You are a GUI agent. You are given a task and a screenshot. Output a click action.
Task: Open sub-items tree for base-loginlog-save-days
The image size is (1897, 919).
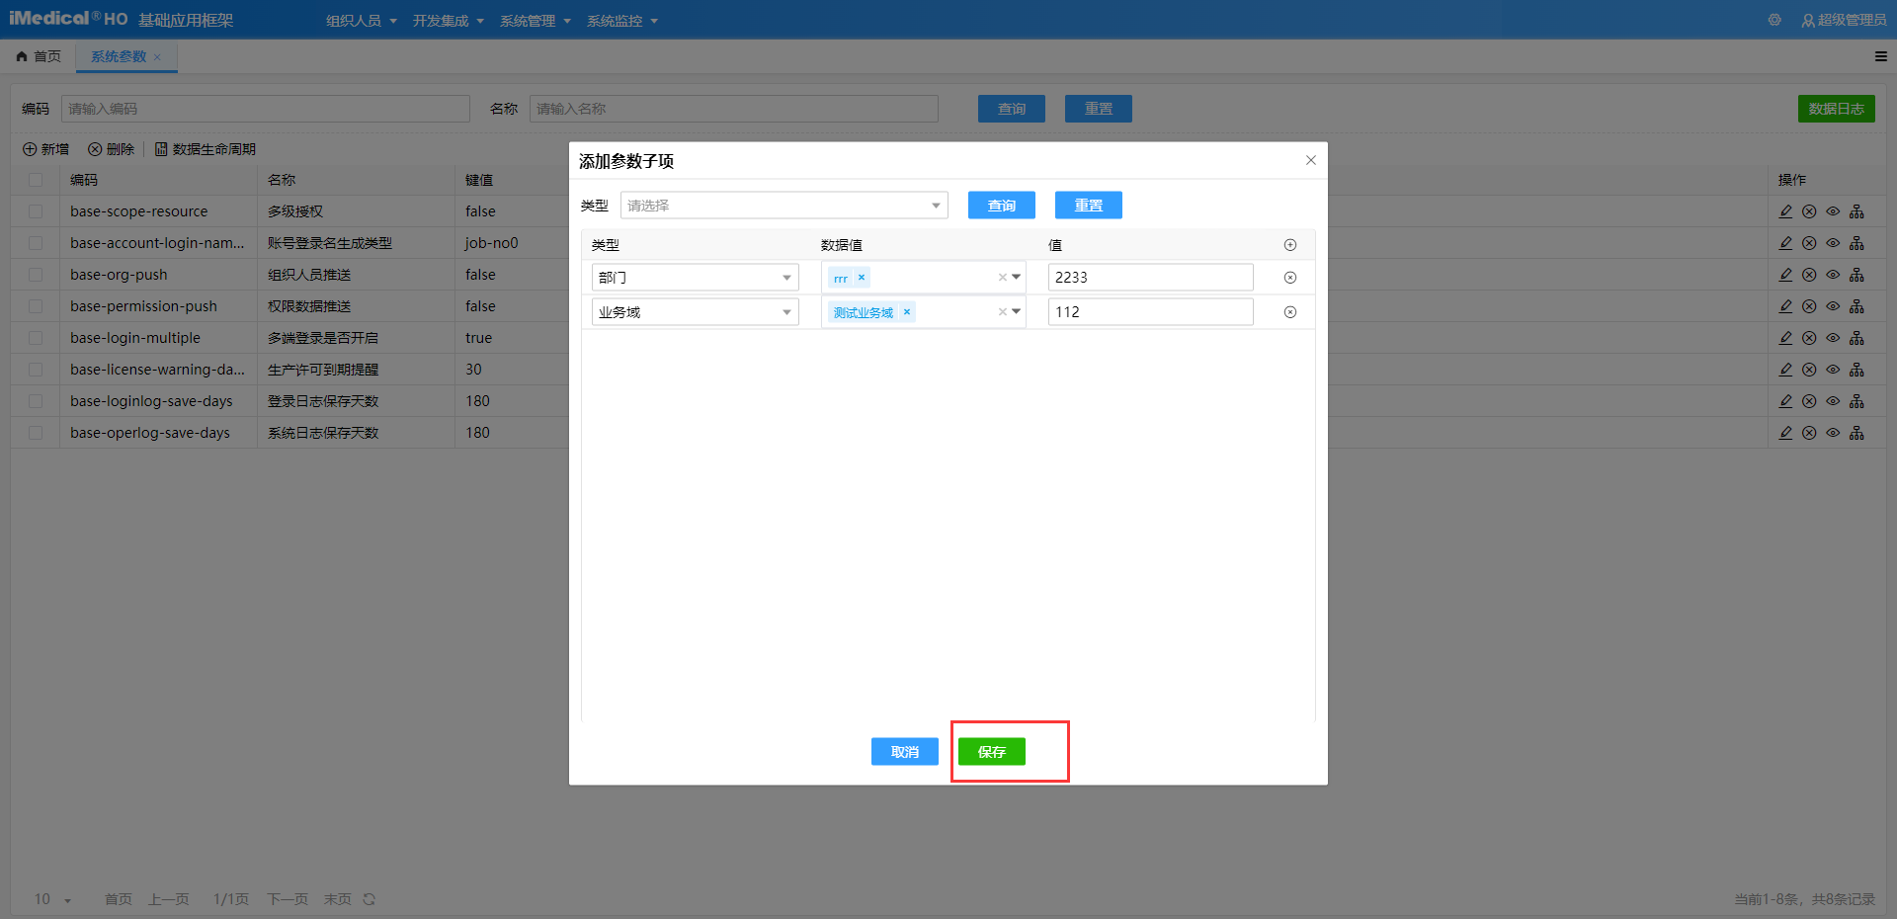pyautogui.click(x=1856, y=401)
